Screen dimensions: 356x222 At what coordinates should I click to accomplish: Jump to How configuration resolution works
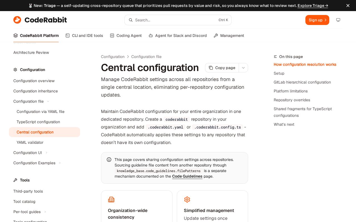point(305,64)
